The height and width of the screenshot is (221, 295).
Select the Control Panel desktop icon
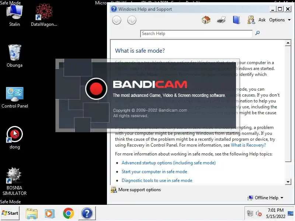(15, 97)
